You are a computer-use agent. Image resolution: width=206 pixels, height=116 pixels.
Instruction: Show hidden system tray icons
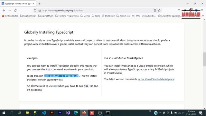160,113
